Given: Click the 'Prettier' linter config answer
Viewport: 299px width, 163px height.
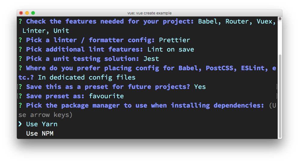Looking at the screenshot, I should (x=175, y=40).
